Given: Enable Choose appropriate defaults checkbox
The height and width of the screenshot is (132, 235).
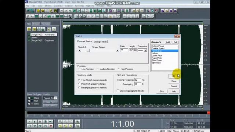Looking at the screenshot, I should 118,91.
